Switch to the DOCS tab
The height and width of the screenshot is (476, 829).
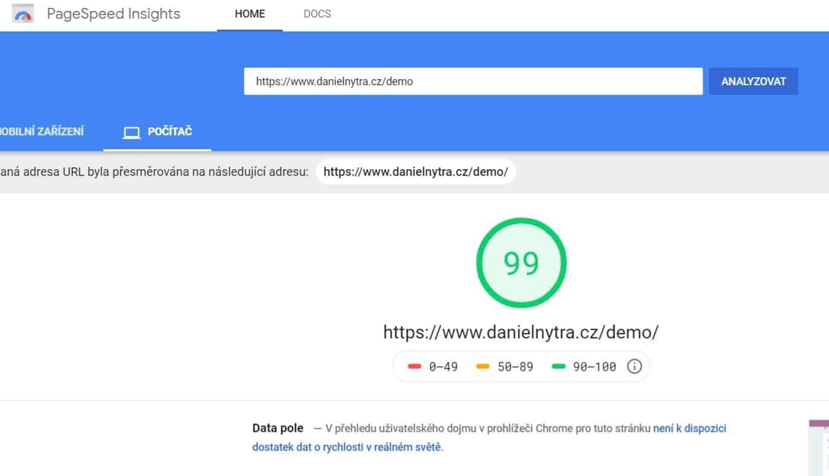pyautogui.click(x=317, y=14)
